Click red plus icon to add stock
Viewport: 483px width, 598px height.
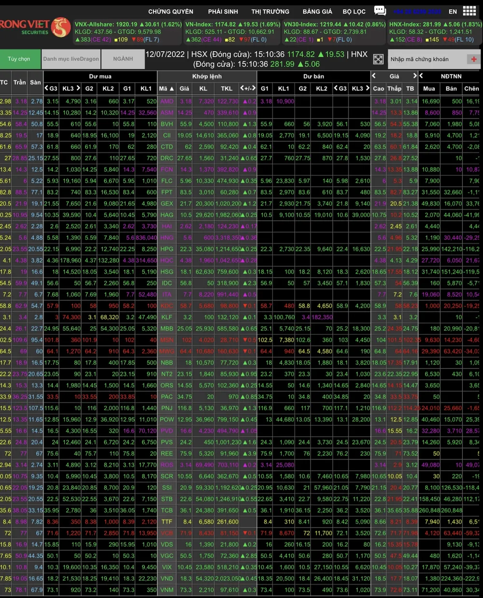(x=473, y=59)
